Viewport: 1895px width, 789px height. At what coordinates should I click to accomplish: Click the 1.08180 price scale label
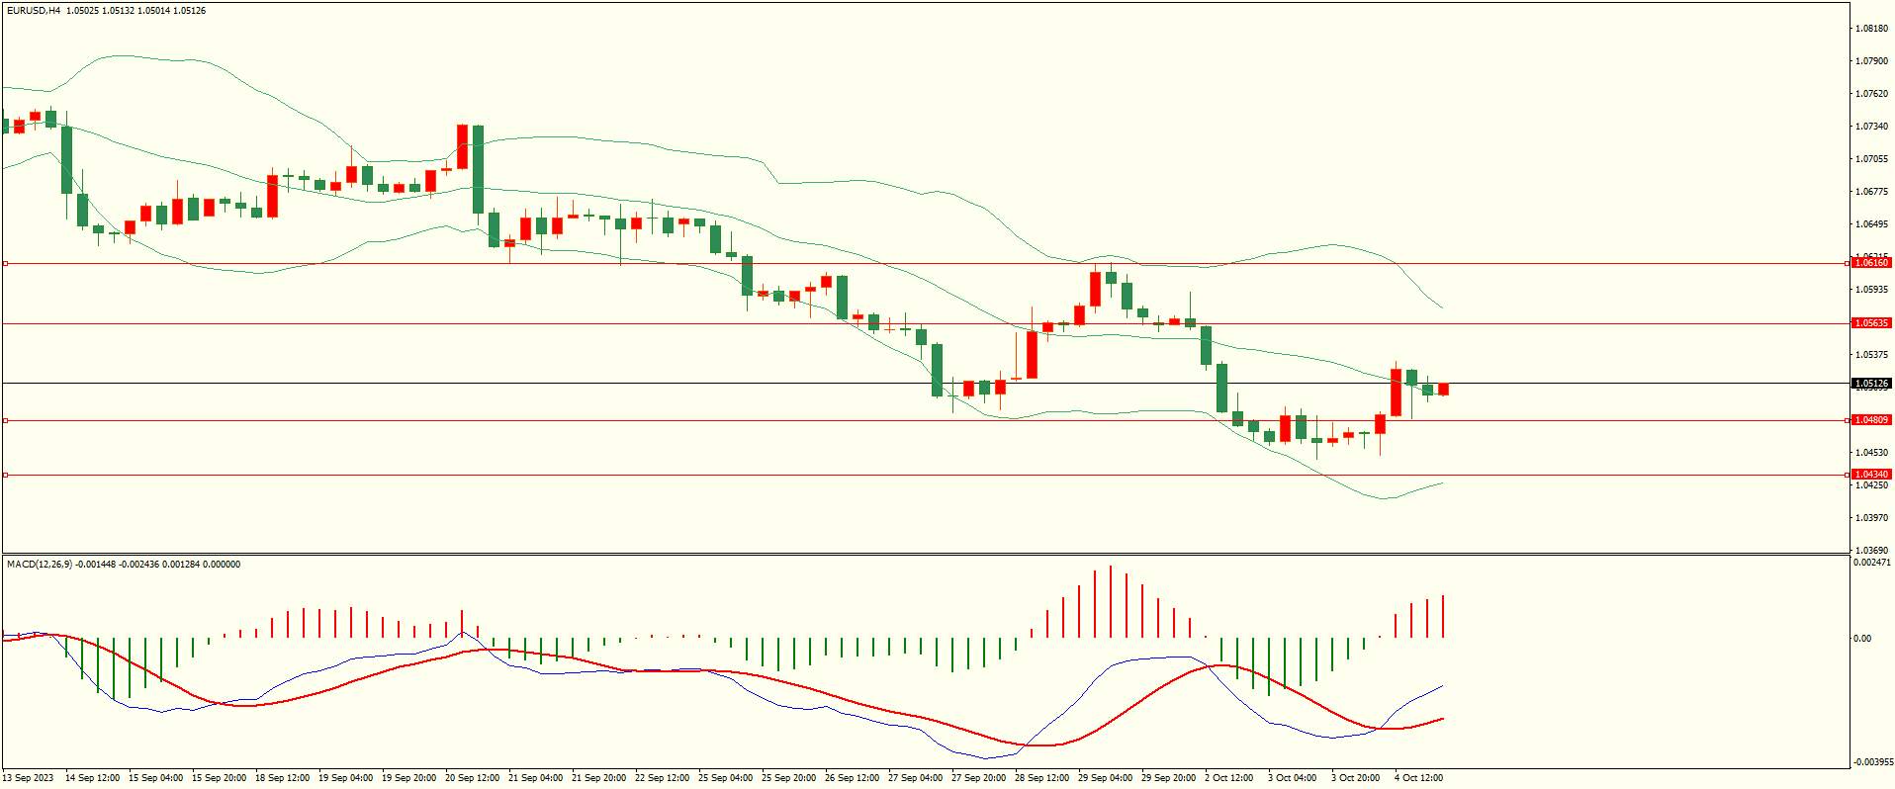point(1871,29)
